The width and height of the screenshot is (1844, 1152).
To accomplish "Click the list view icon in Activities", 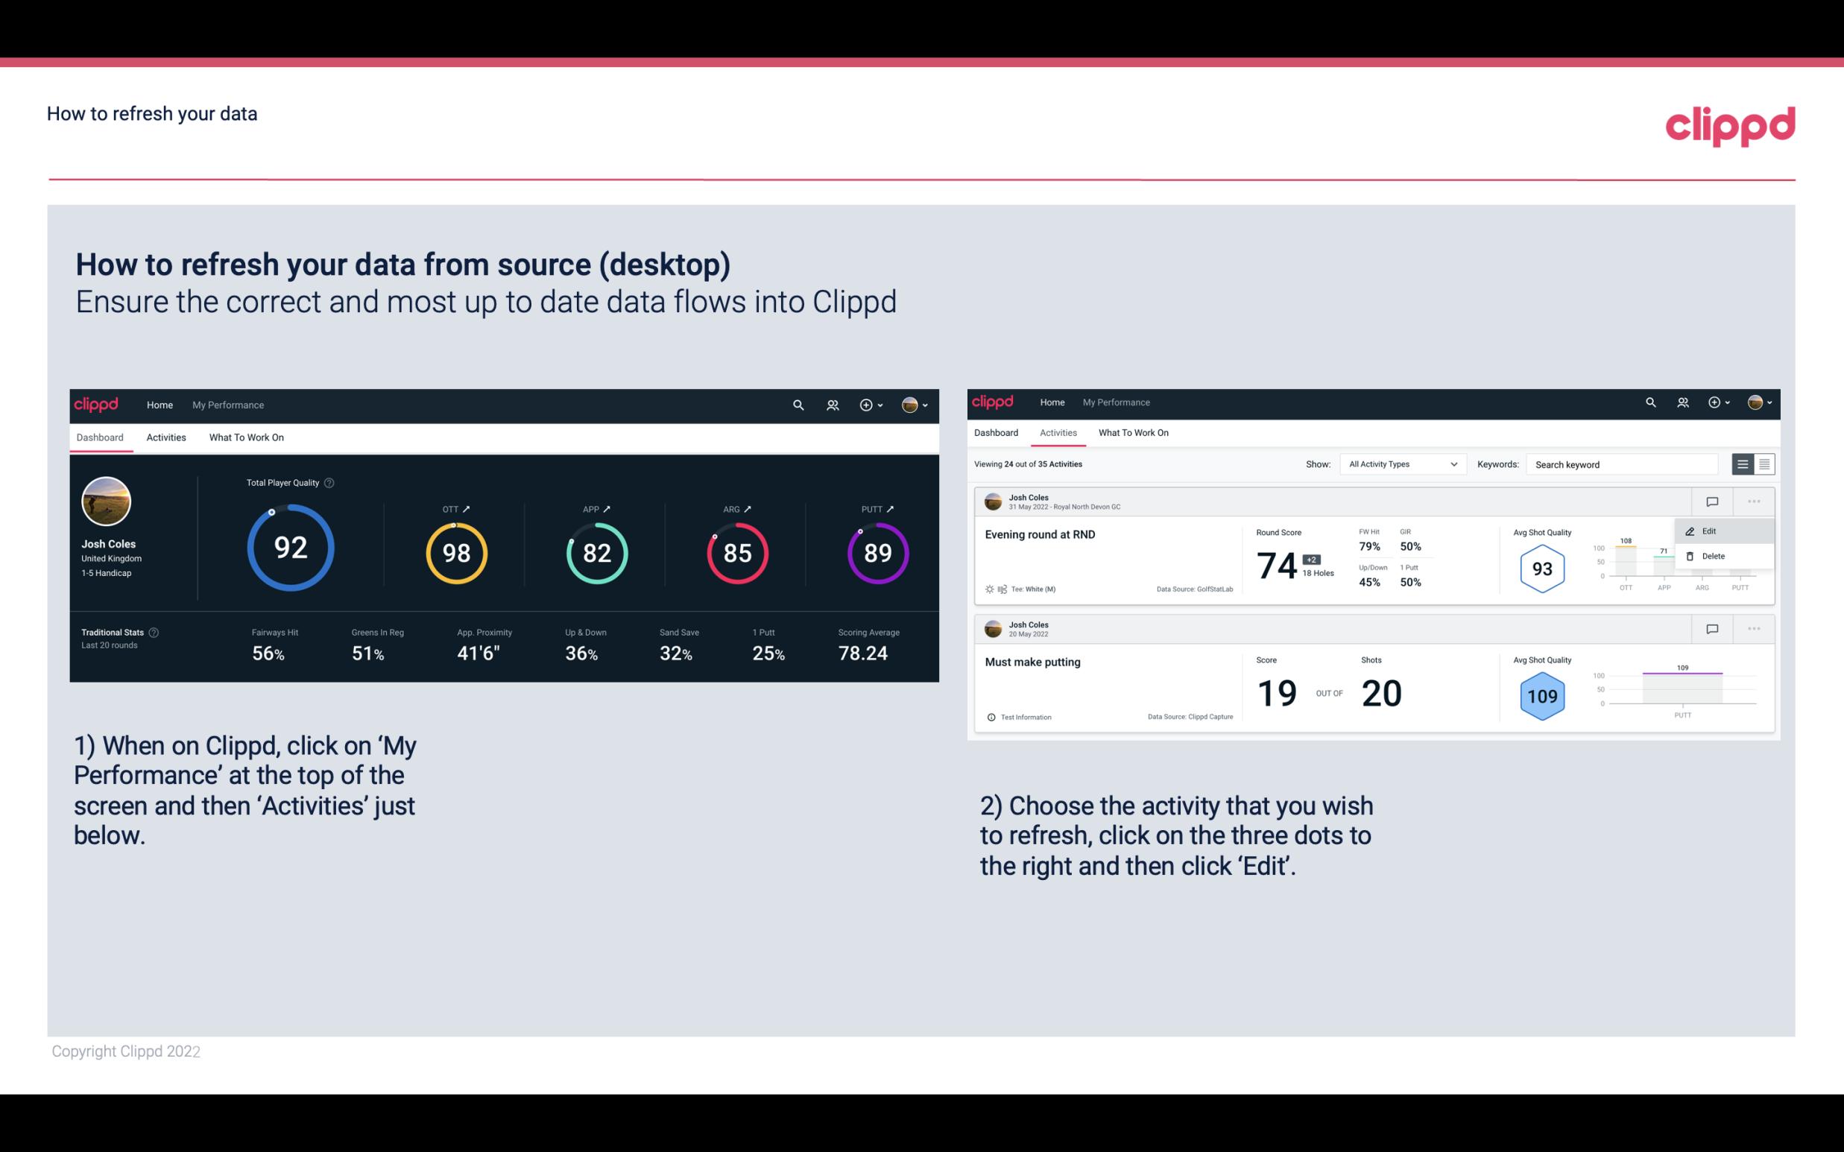I will [1743, 463].
